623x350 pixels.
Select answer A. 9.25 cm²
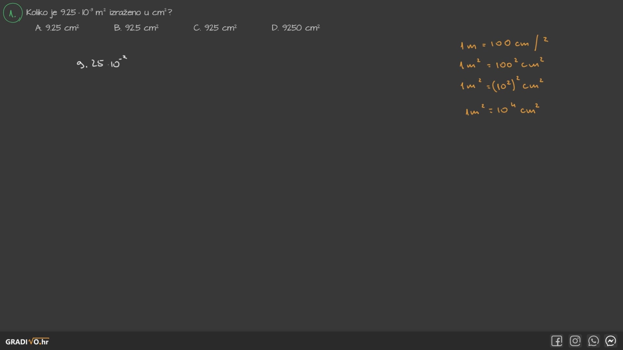tap(57, 28)
